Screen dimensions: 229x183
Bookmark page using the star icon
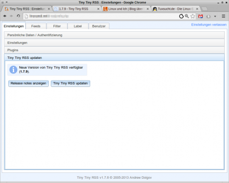(193, 16)
